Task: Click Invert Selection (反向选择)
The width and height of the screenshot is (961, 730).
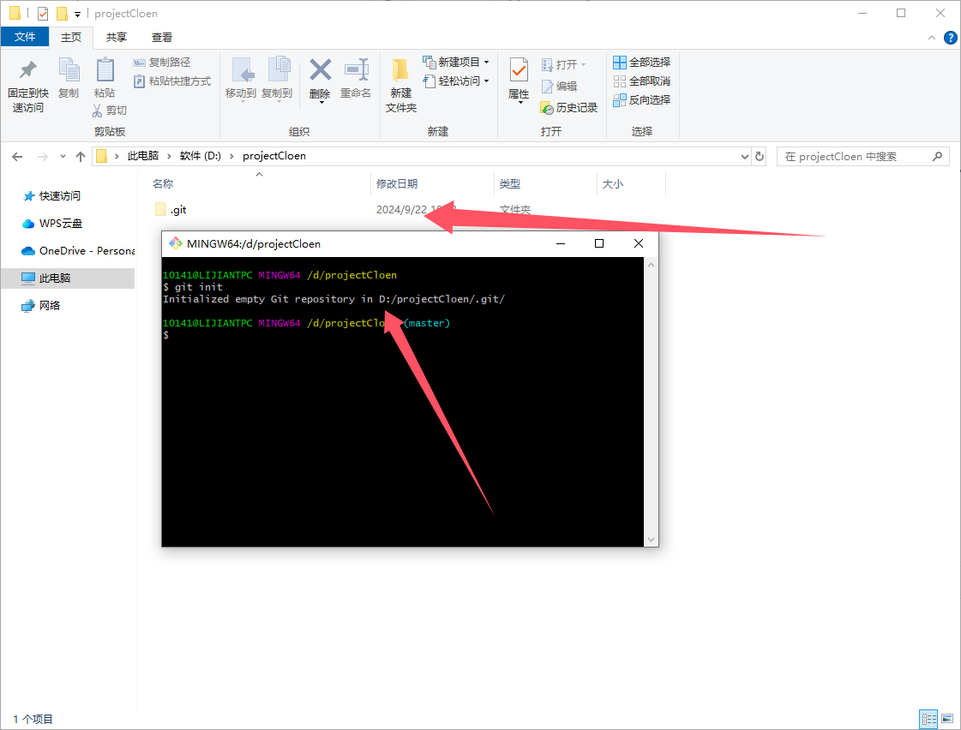Action: 642,99
